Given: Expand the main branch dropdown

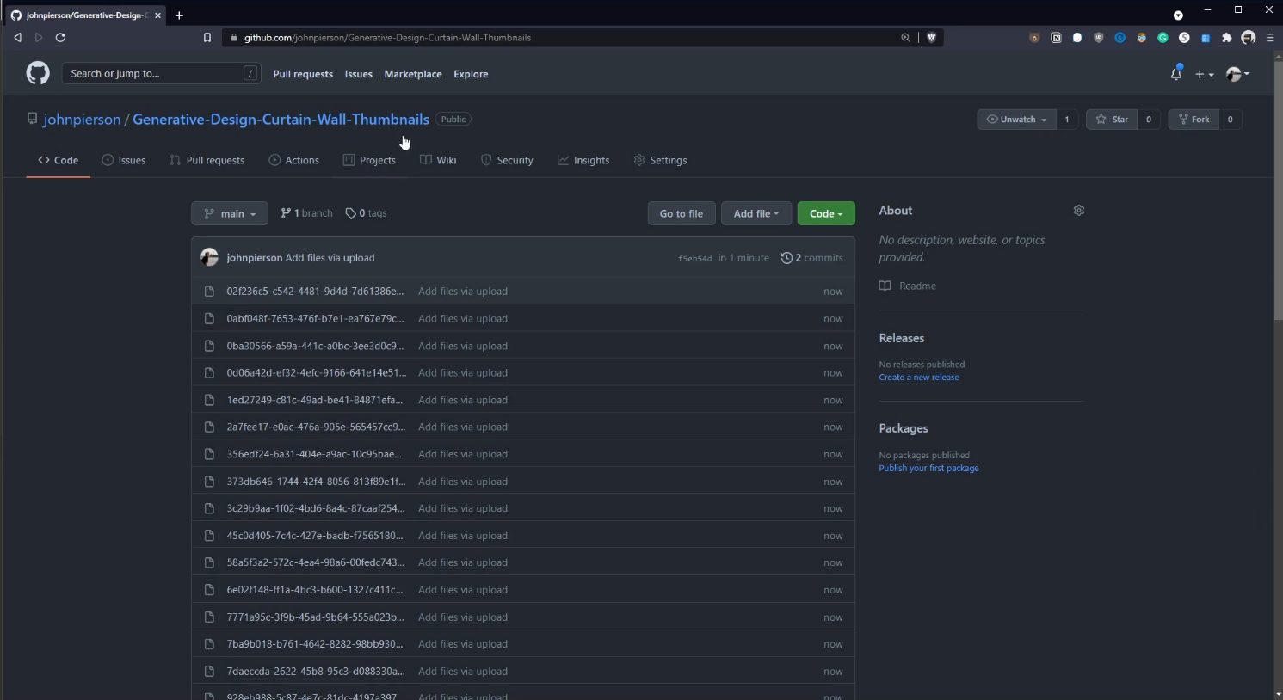Looking at the screenshot, I should [x=230, y=213].
